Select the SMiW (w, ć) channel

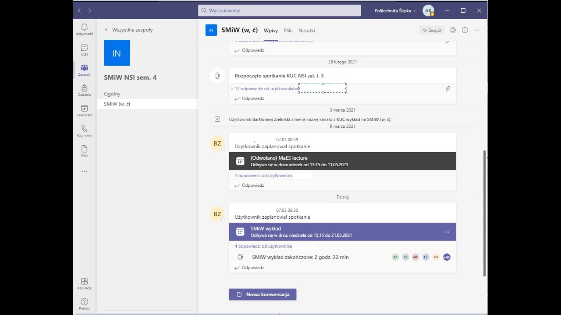pyautogui.click(x=147, y=104)
